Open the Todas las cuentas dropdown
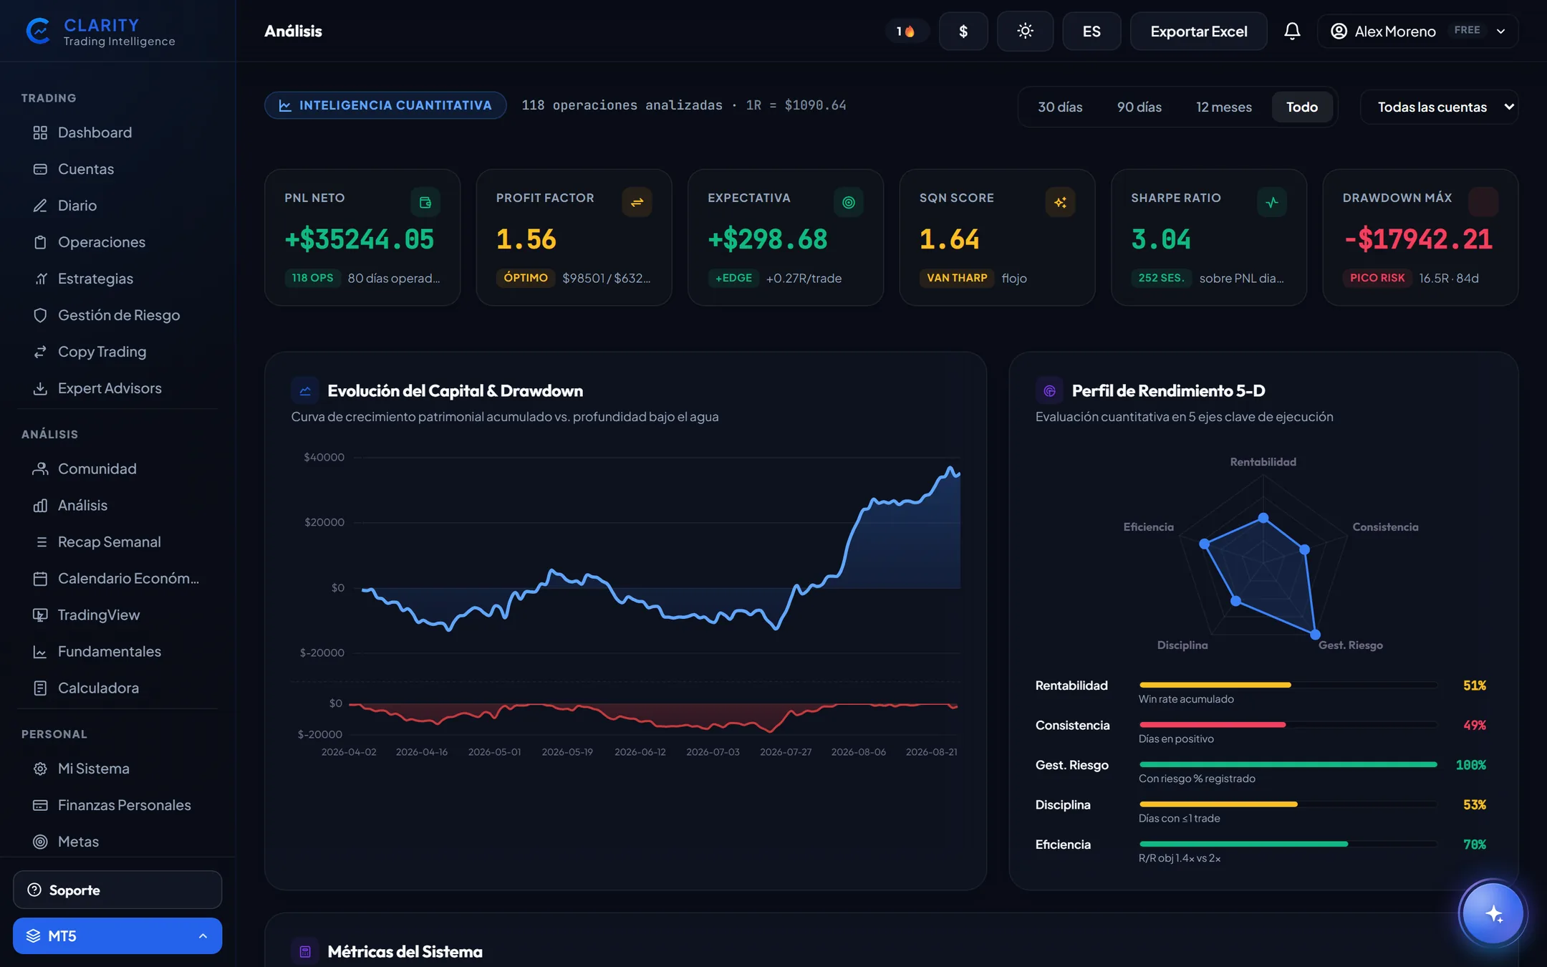 tap(1439, 107)
